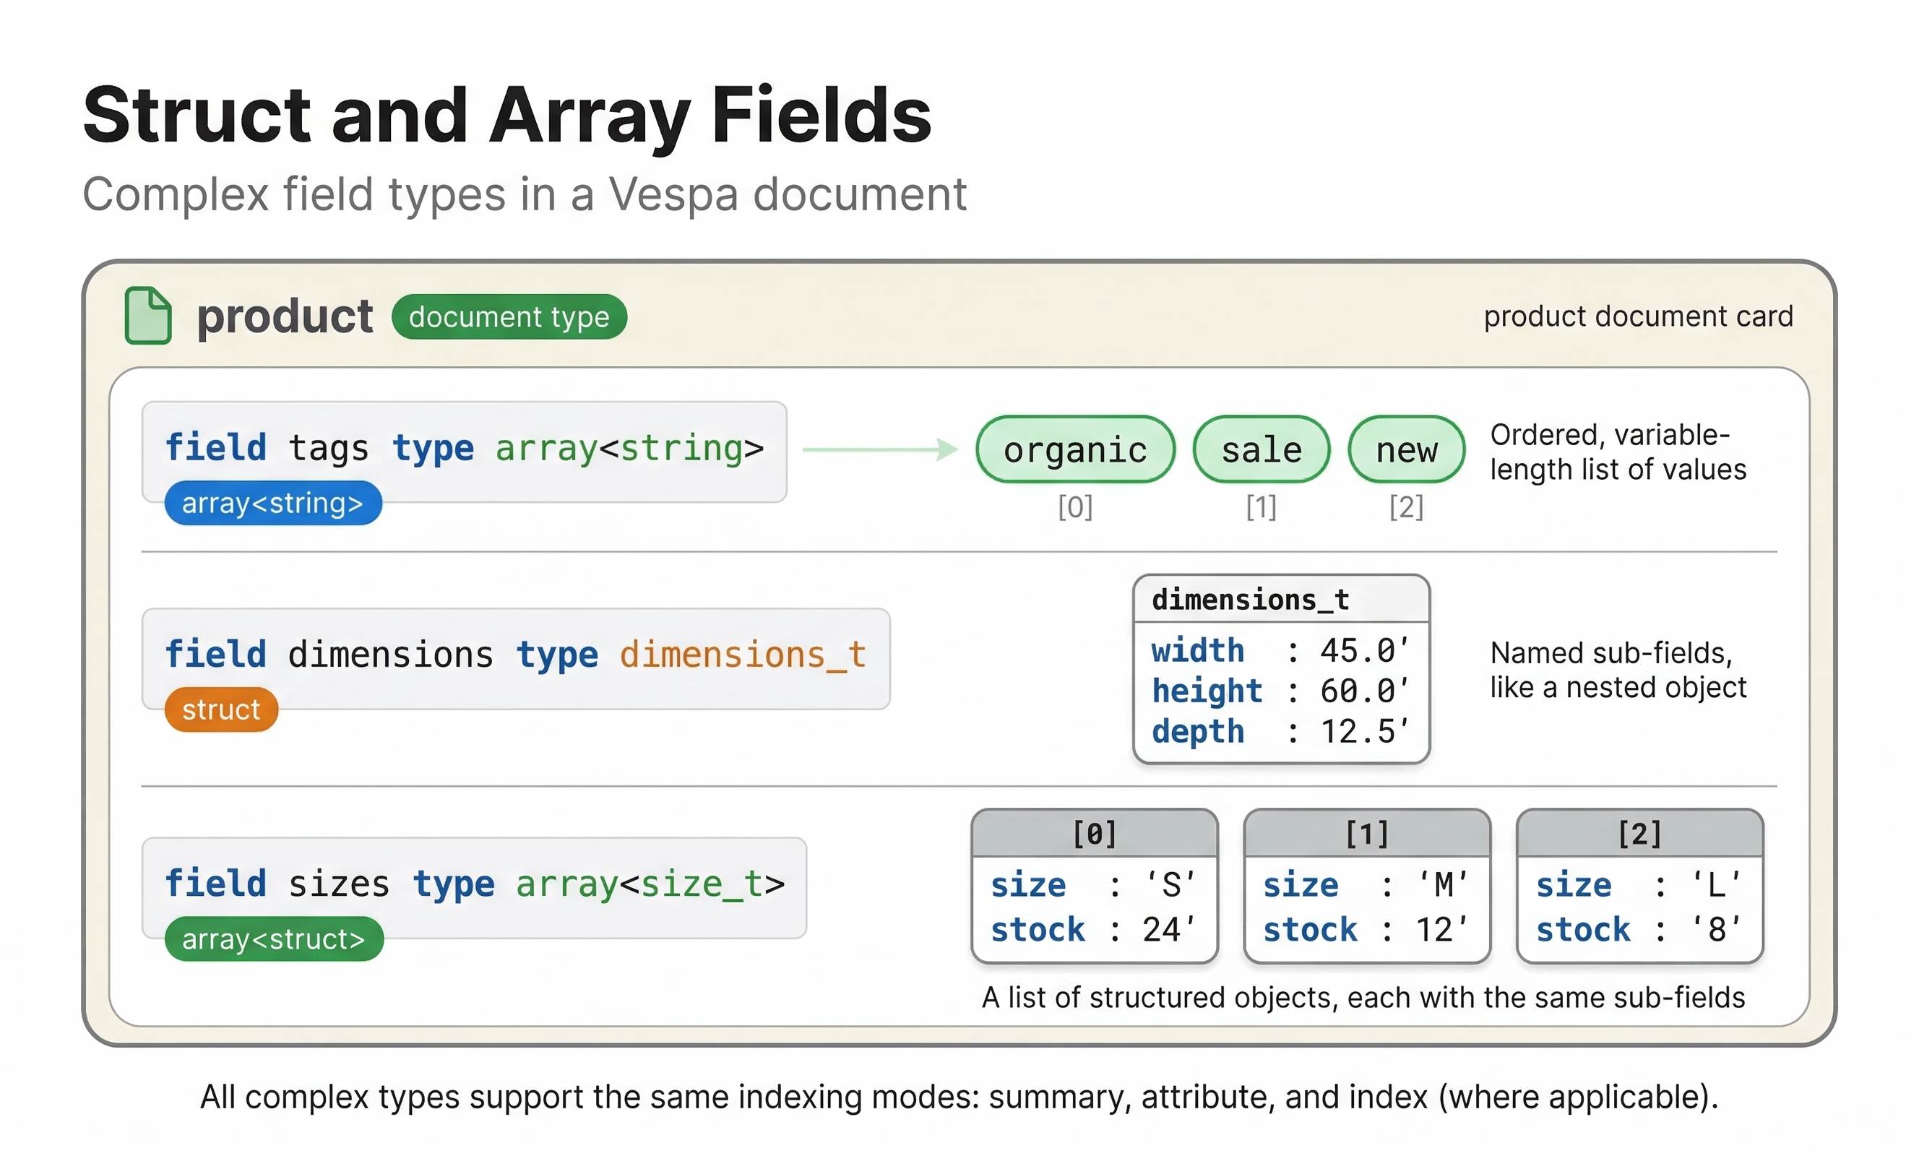Viewport: 1919px width, 1156px height.
Task: Toggle the array<struct> badge on sizes field
Action: (273, 939)
